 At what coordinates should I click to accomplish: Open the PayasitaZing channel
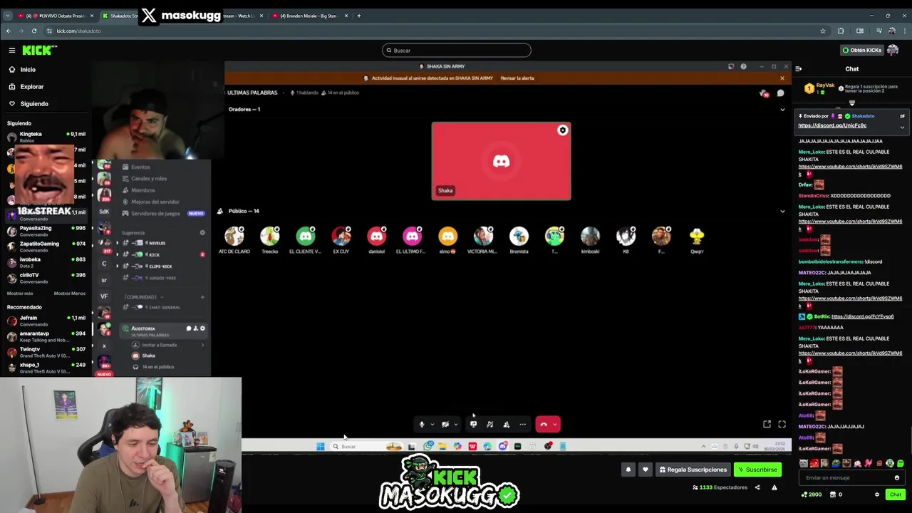[46, 231]
